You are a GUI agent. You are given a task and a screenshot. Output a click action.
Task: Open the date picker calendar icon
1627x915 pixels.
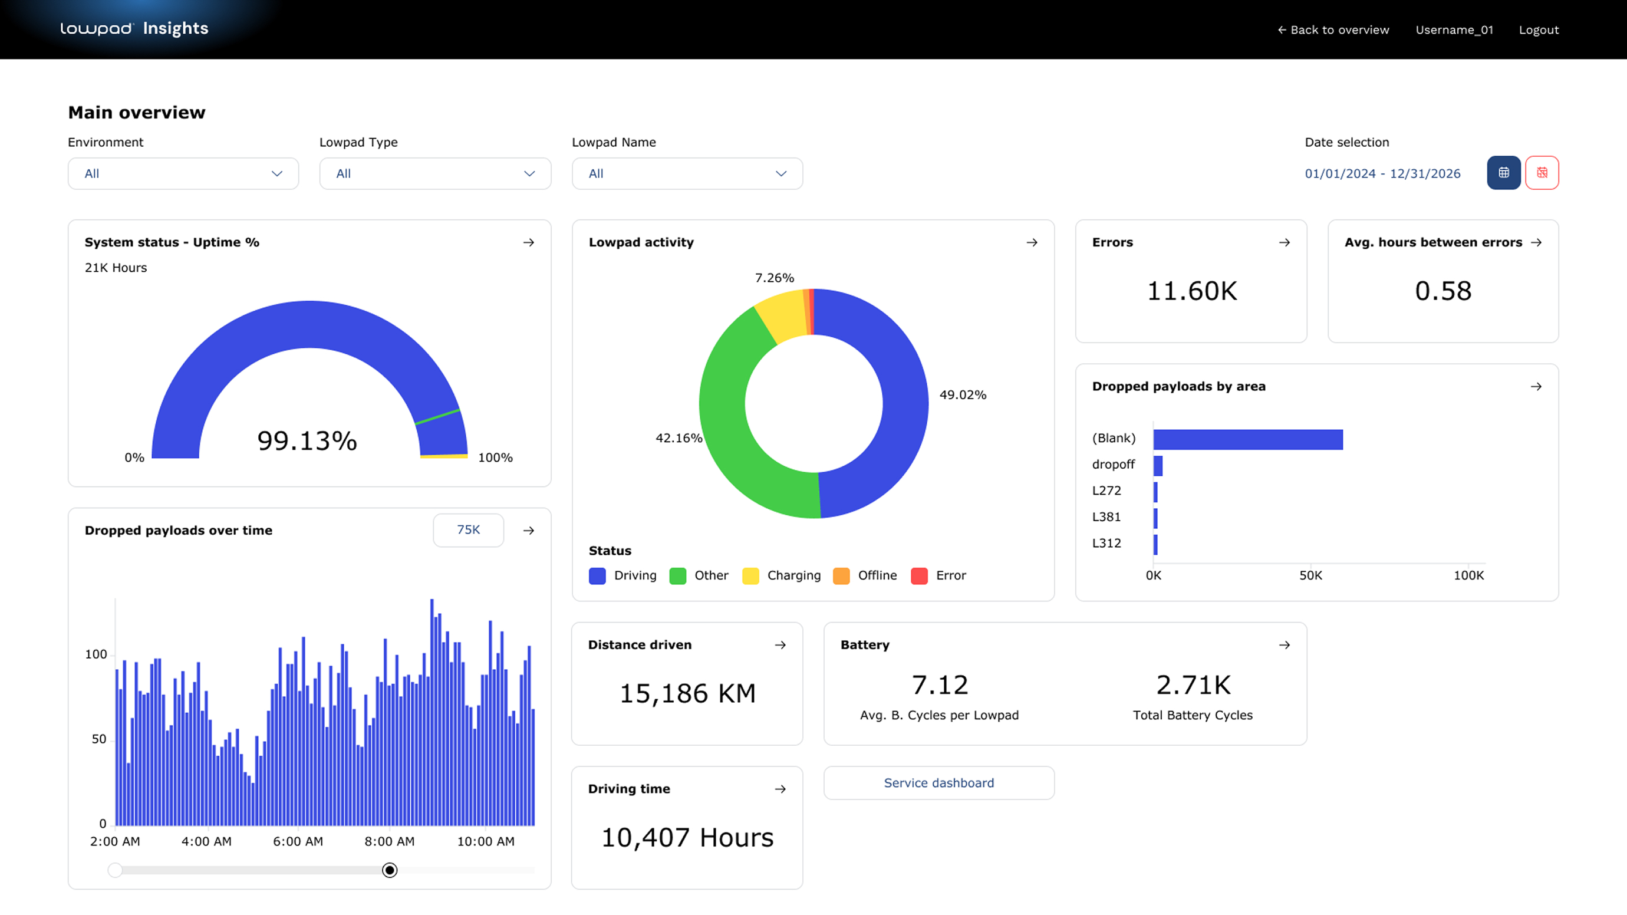(1503, 173)
